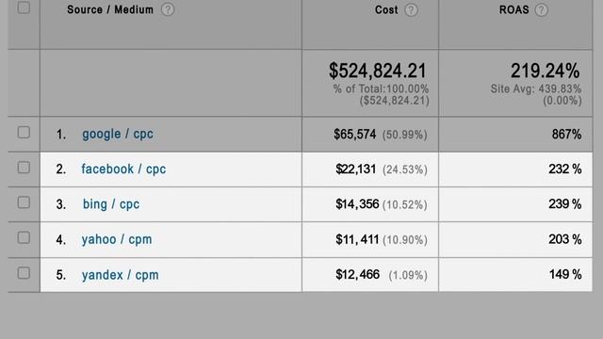Follow the bing / cpc link
Viewport: 603px width, 339px height.
(x=111, y=204)
